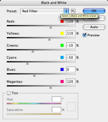Click the Blues slider handle
108x122 pixels.
[34, 76]
